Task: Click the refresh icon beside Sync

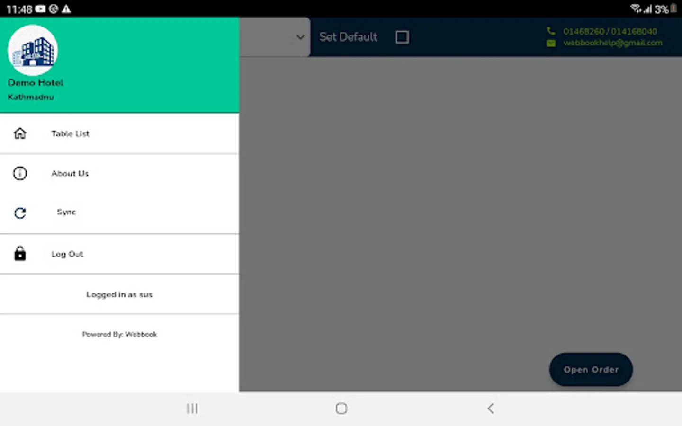Action: coord(20,213)
